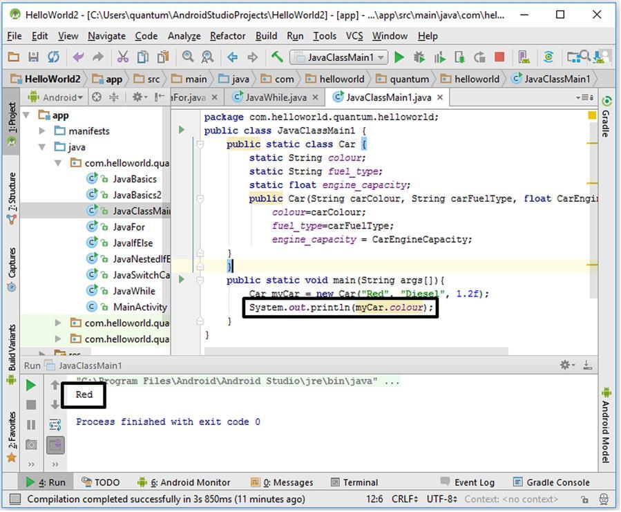Open Search Everywhere magnifier at toolbar right
621x512 pixels.
585,56
